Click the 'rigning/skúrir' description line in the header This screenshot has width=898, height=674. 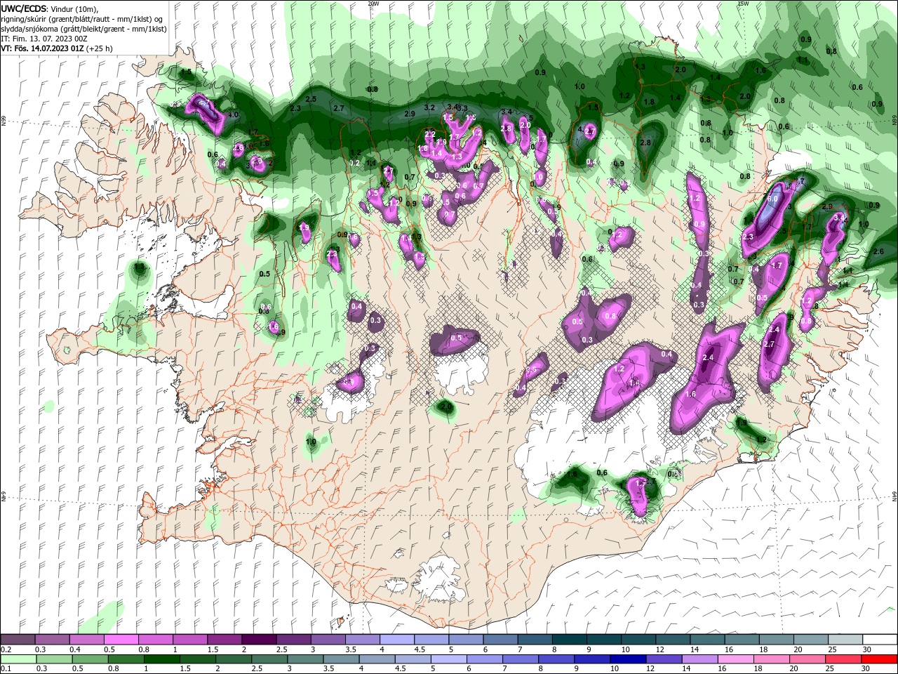coord(82,18)
